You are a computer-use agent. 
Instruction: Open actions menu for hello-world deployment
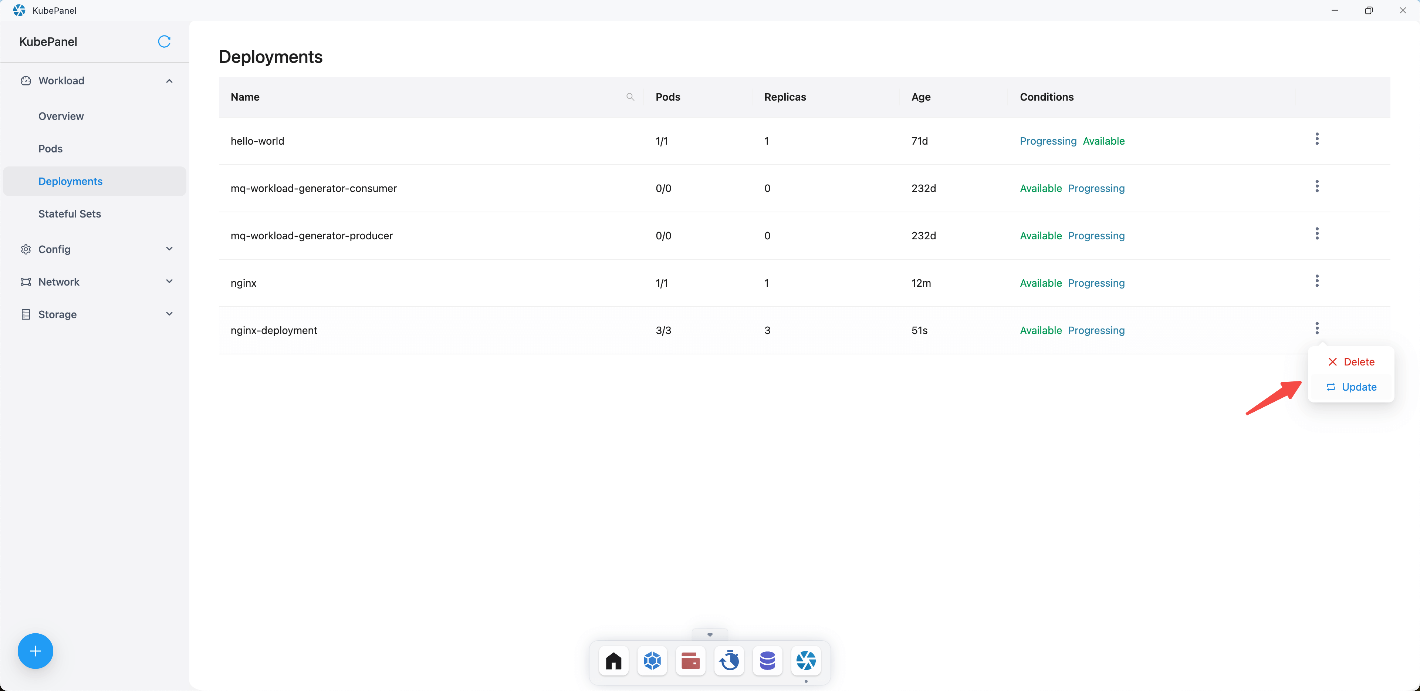[1317, 139]
